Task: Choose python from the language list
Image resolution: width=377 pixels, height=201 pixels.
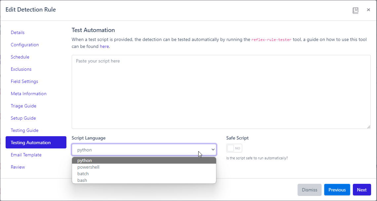Action: pyautogui.click(x=144, y=160)
